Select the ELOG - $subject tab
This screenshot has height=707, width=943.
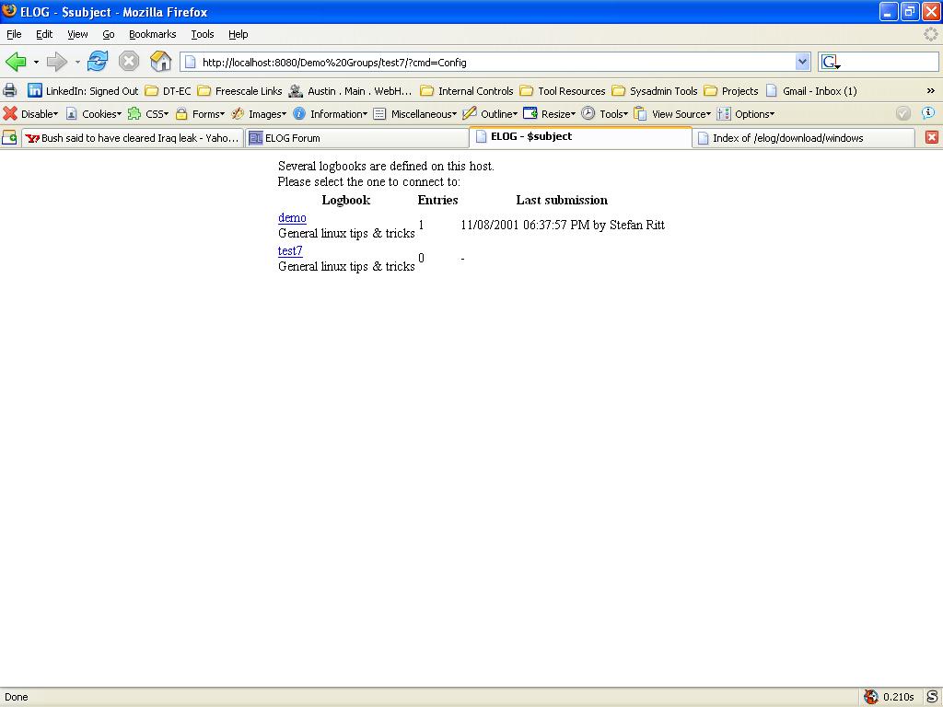pos(580,136)
